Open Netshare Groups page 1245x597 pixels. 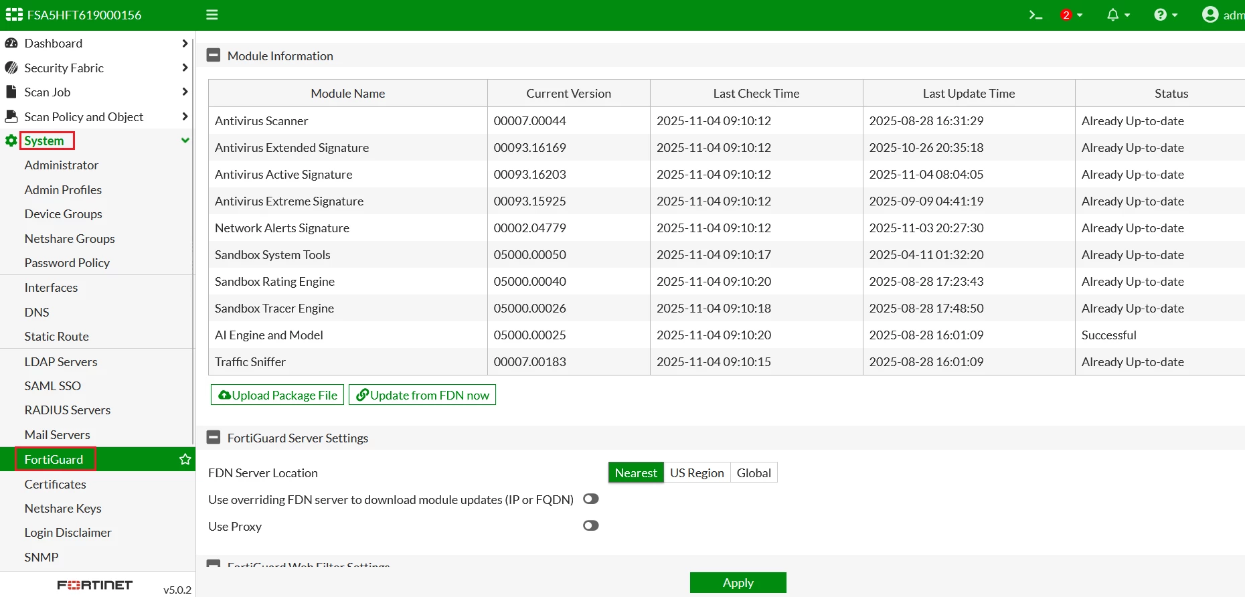70,239
